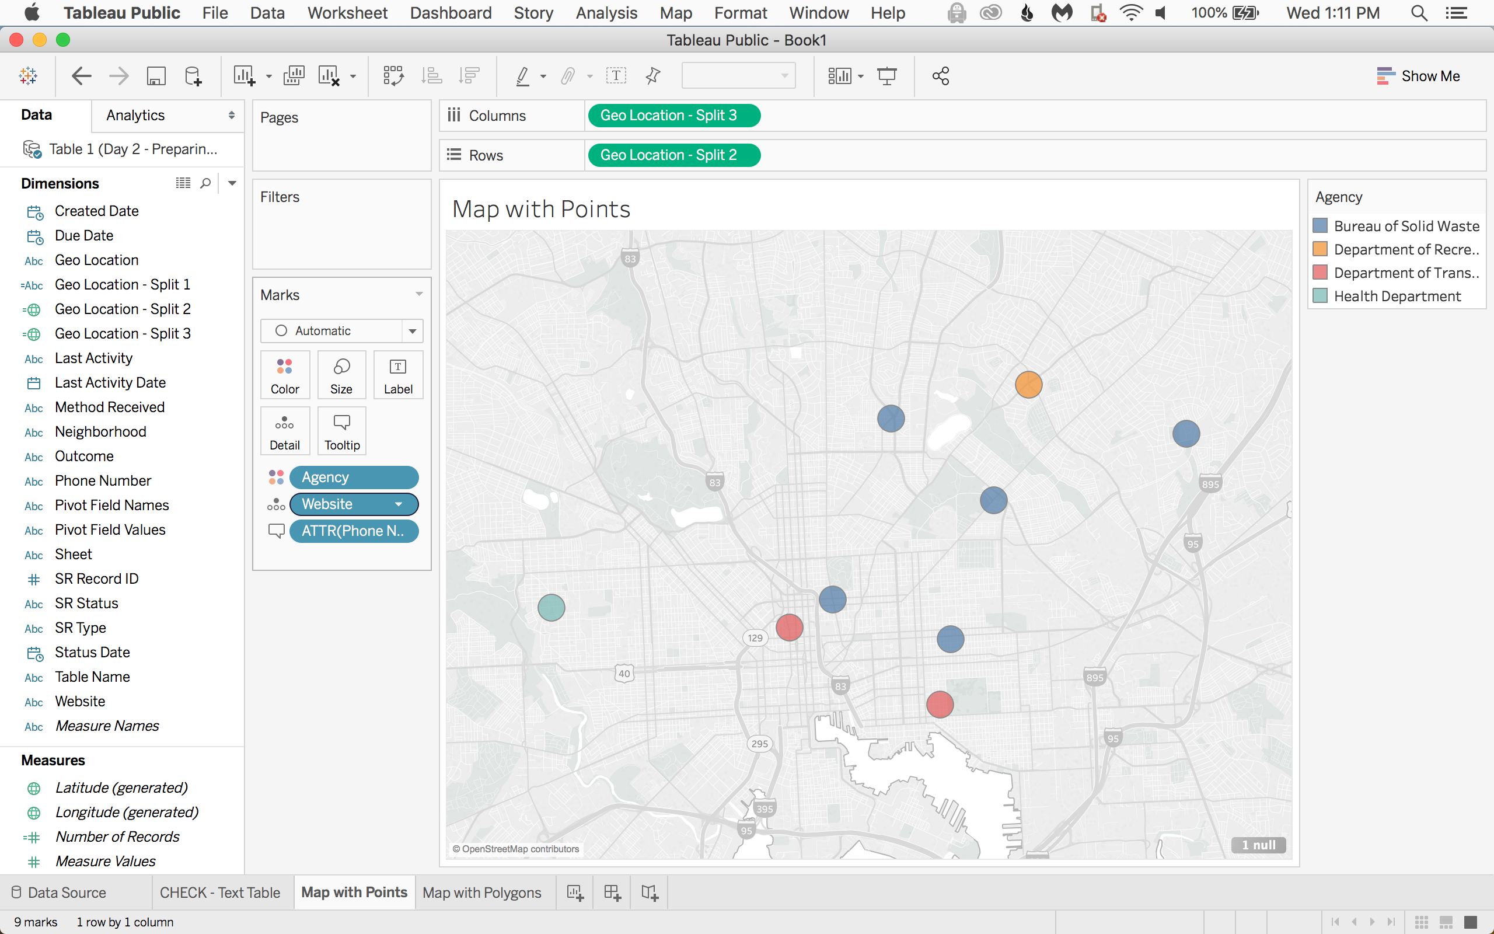Click the Show Filmstrip icon in status bar
Screen dimensions: 1494x934
[1446, 922]
